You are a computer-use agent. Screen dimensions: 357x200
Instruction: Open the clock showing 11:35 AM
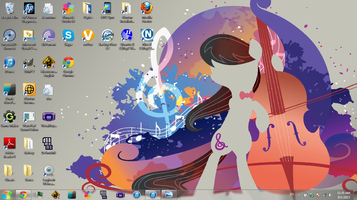point(344,195)
